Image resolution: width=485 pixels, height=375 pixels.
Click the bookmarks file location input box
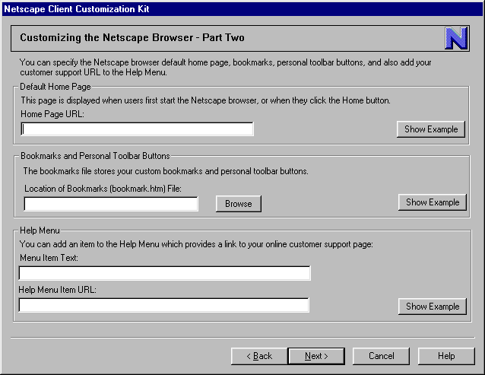pos(111,204)
